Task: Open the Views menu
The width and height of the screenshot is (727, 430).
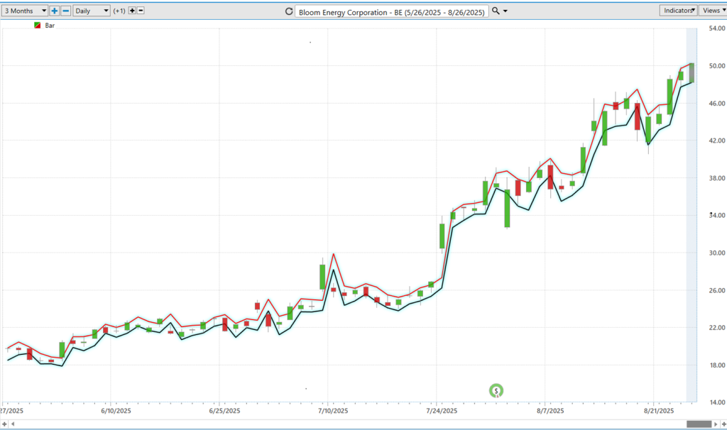Action: (711, 11)
